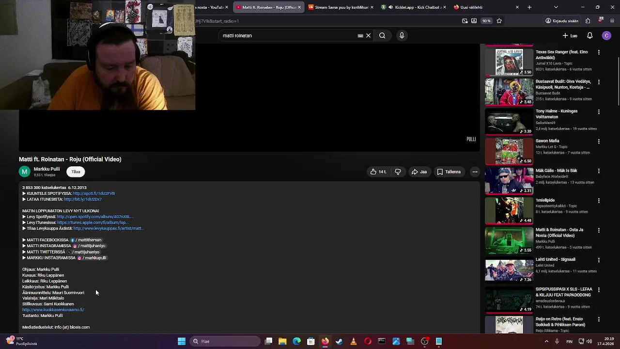Click the YouTube search magnifier button
The image size is (620, 349).
[382, 35]
